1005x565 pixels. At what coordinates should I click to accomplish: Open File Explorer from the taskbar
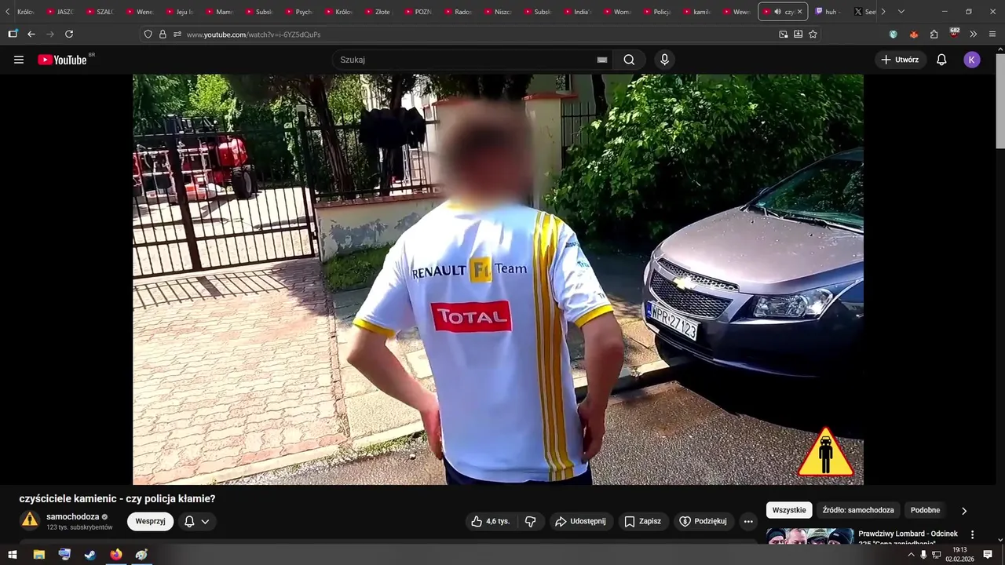[x=38, y=555]
